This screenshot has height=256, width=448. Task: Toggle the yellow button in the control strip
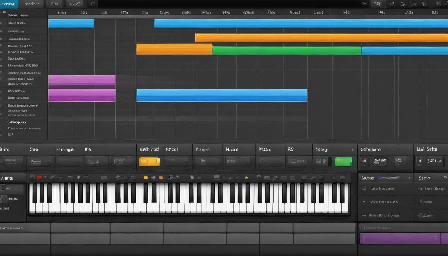point(149,162)
